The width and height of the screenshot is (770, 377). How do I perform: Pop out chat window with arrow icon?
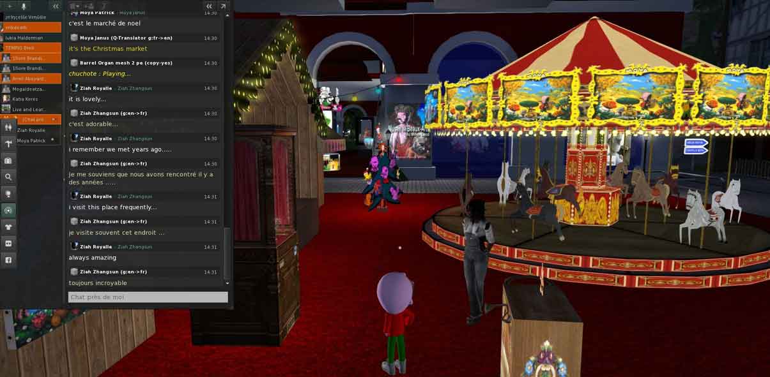pyautogui.click(x=223, y=6)
